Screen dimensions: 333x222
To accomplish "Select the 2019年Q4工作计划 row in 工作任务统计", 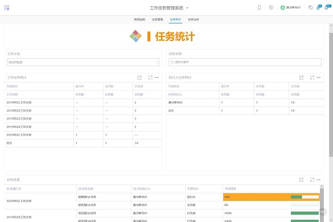I will [x=83, y=127].
